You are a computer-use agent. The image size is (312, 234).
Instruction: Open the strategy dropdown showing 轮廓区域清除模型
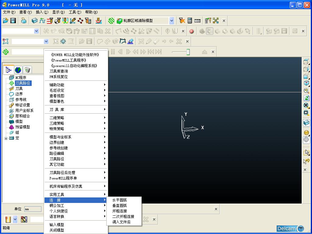point(172,20)
